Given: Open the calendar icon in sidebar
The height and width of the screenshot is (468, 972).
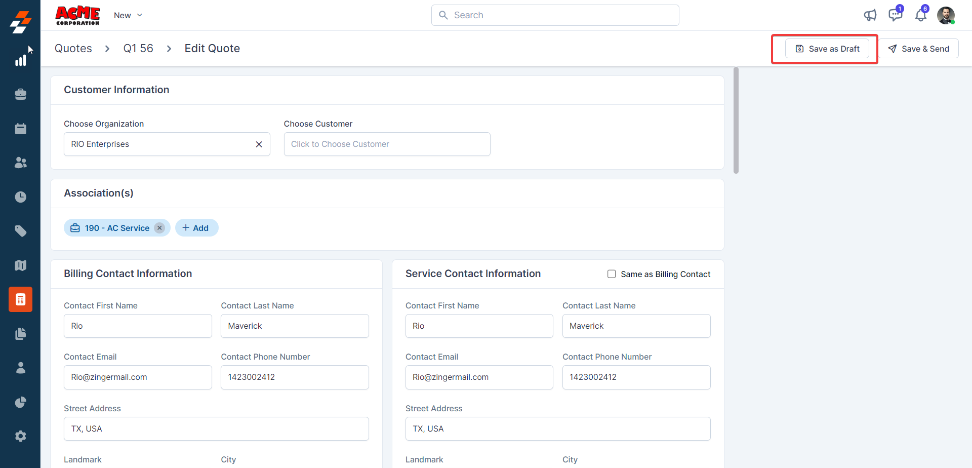Looking at the screenshot, I should pyautogui.click(x=20, y=129).
